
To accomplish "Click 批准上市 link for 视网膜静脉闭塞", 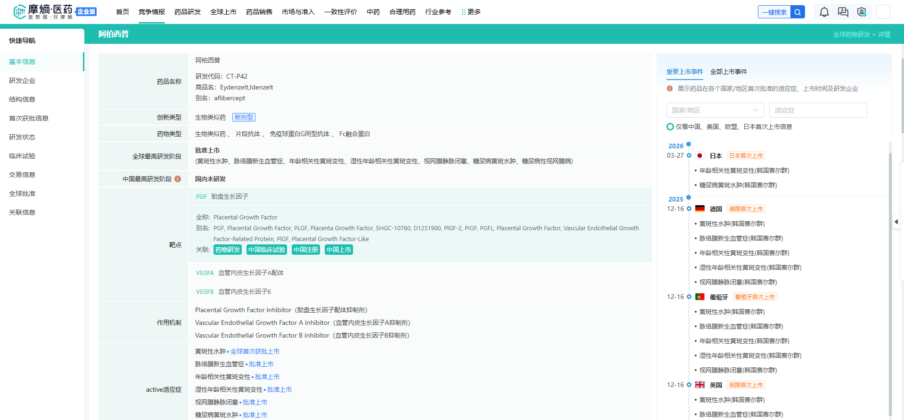I will tap(255, 402).
